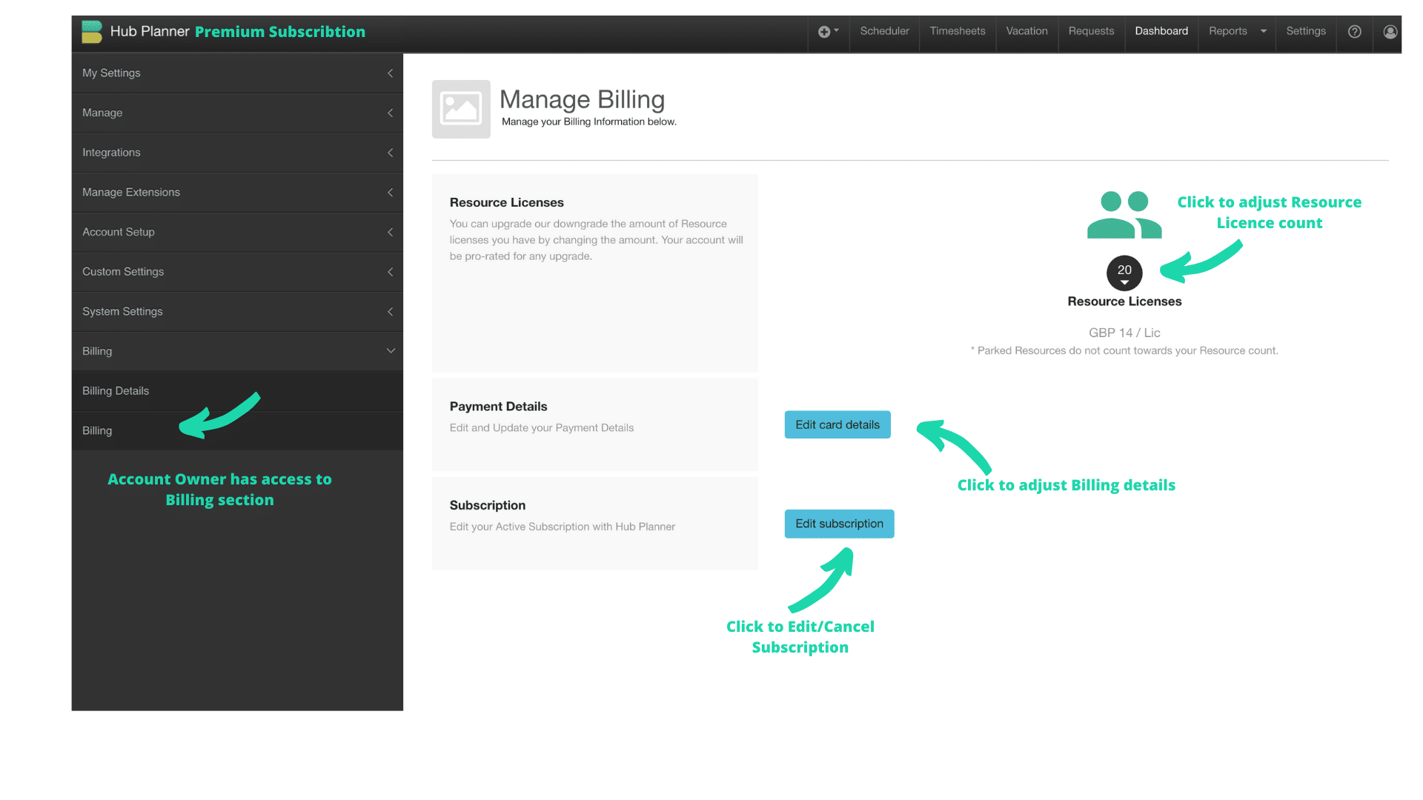Click the Hub Planner logo icon
Viewport: 1423px width, 800px height.
click(91, 31)
